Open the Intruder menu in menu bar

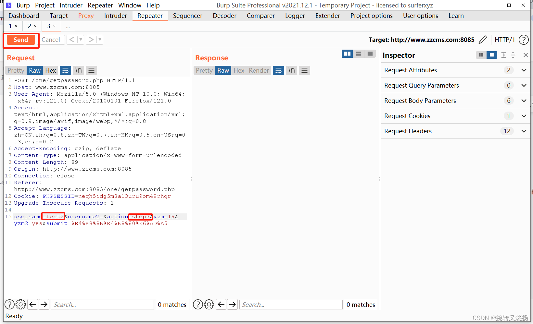point(71,5)
